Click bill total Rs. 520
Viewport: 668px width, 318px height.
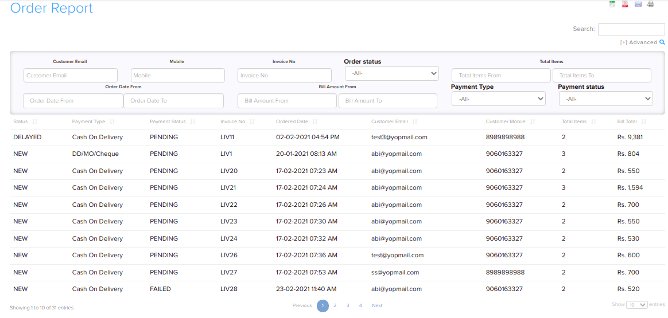click(x=628, y=289)
